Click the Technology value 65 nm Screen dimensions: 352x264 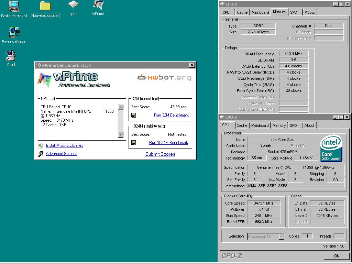257,158
